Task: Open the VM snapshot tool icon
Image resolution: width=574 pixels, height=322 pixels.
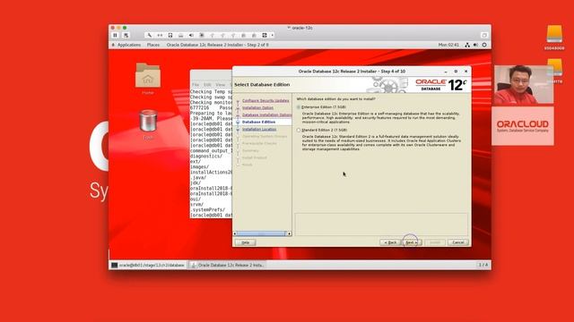Action: click(x=126, y=35)
